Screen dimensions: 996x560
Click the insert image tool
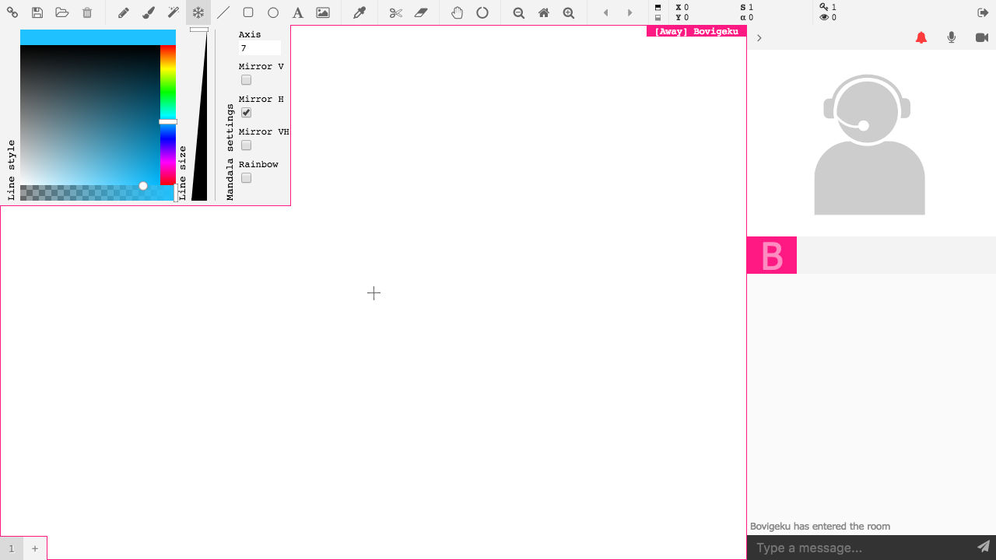323,12
